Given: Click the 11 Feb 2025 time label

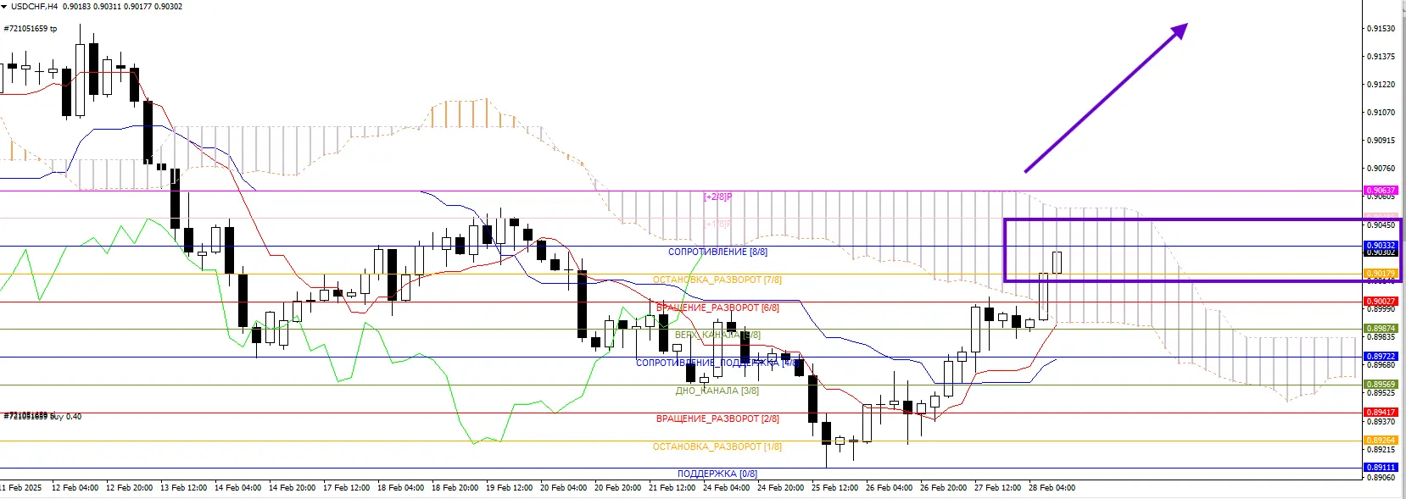Looking at the screenshot, I should pos(21,488).
